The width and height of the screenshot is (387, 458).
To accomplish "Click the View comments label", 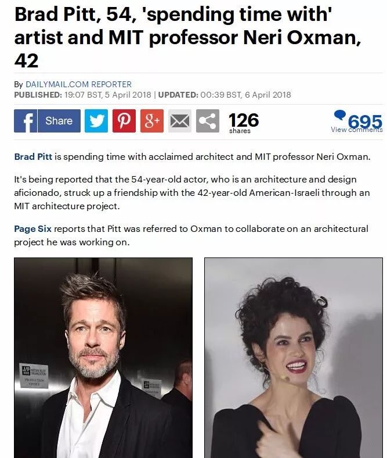I will (357, 130).
